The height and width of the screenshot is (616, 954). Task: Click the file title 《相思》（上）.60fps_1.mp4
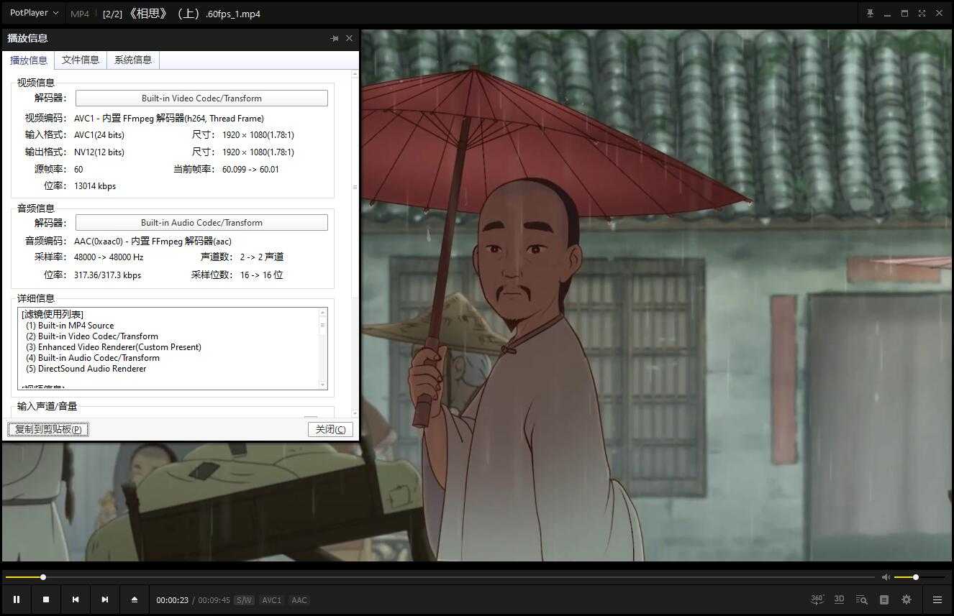194,14
